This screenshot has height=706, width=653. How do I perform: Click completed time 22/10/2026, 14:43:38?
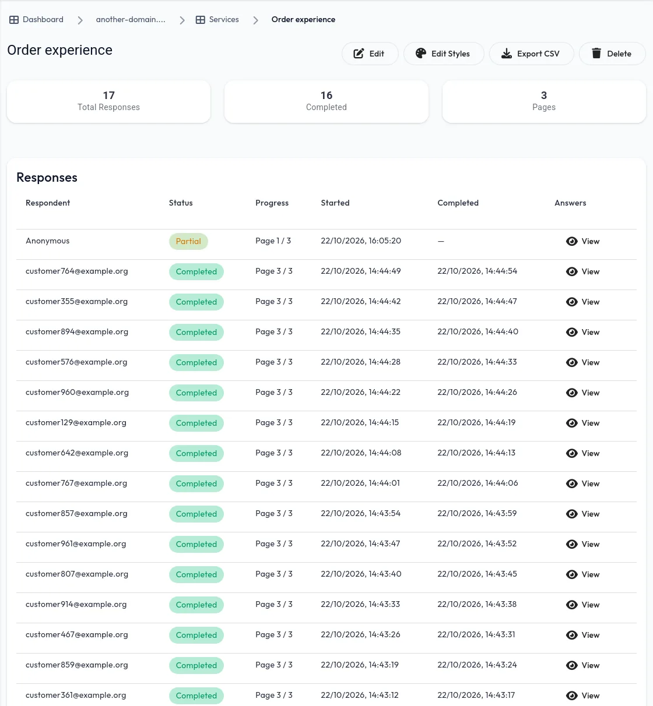pyautogui.click(x=477, y=604)
